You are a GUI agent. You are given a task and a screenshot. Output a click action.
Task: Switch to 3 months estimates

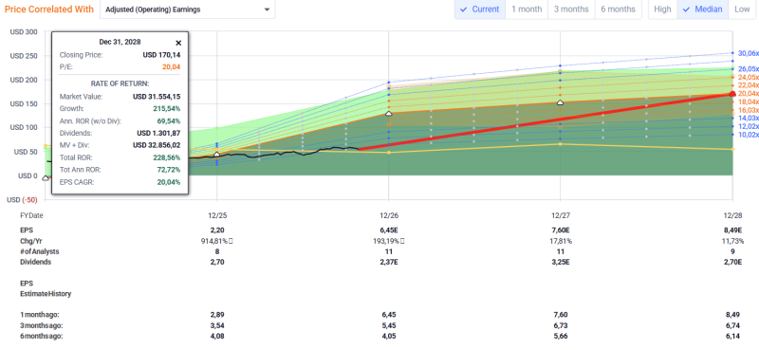[571, 9]
